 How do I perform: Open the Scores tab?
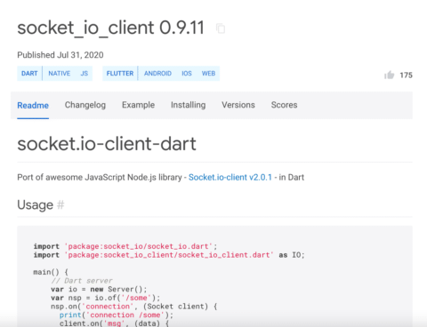coord(284,105)
